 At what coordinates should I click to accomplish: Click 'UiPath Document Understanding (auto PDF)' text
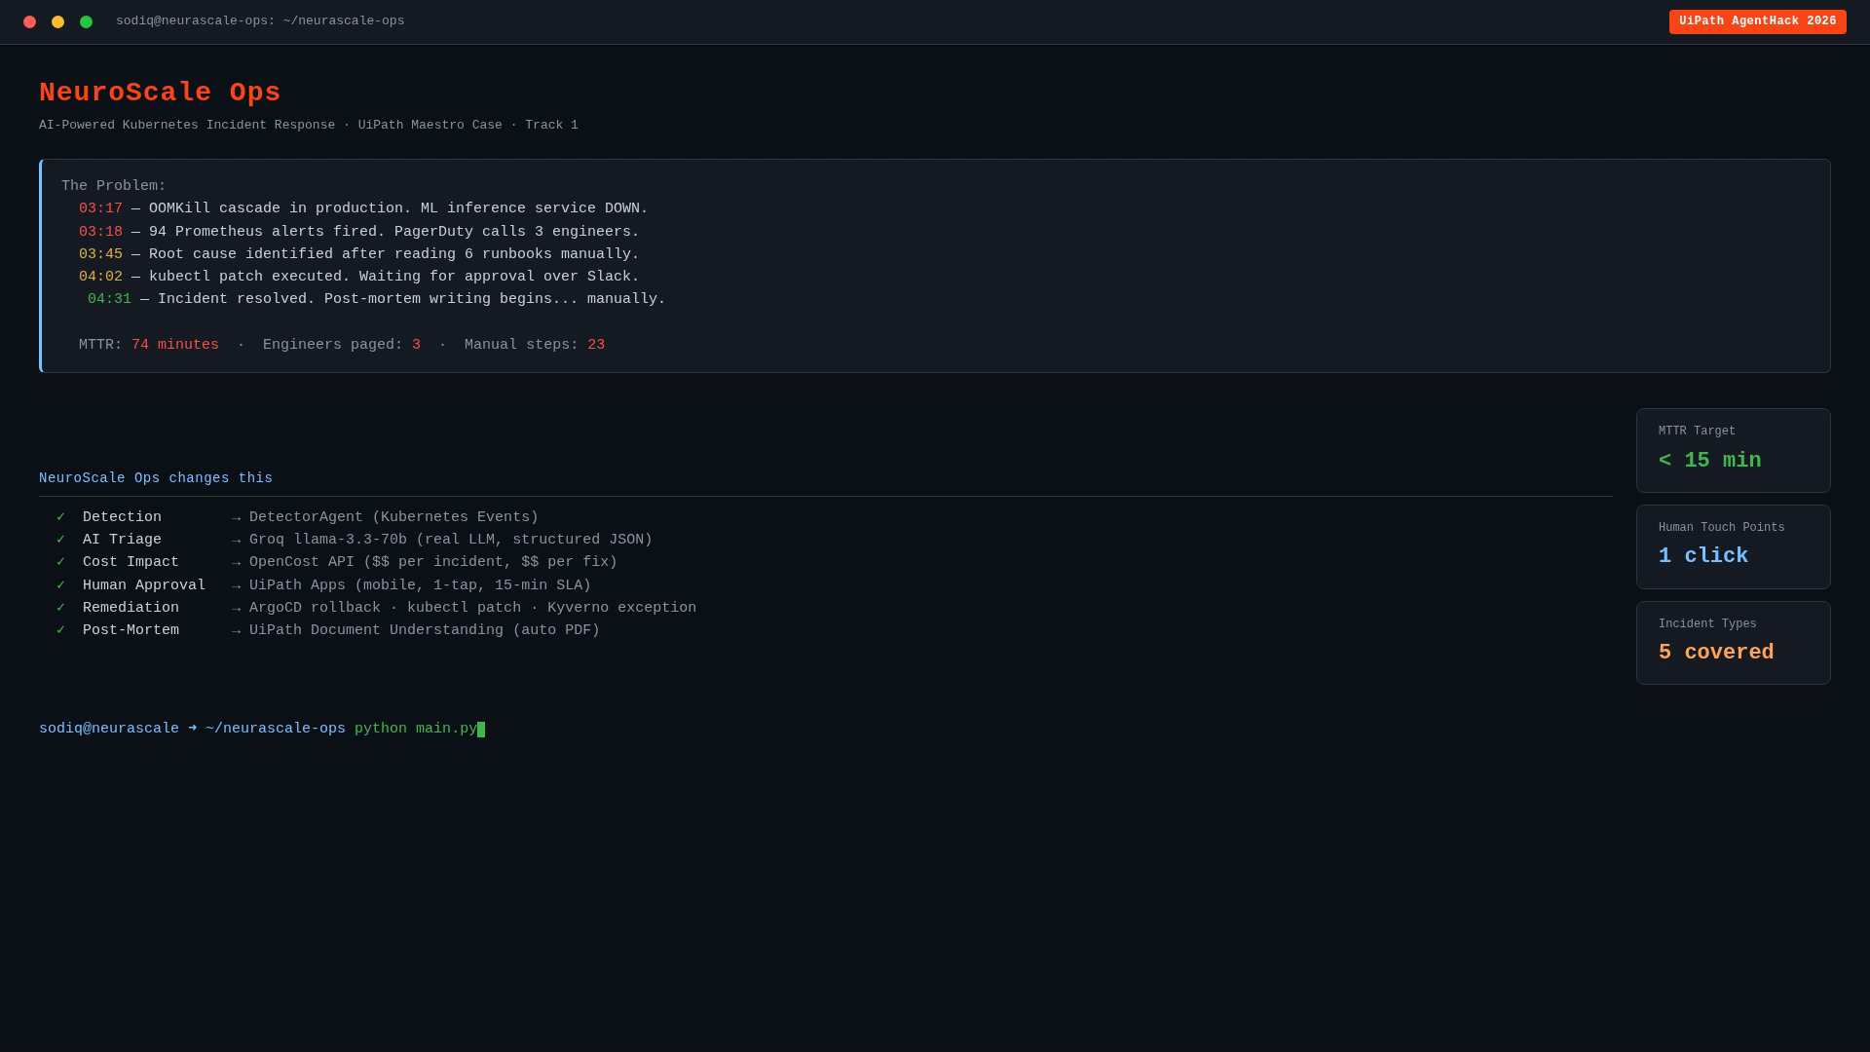425,630
